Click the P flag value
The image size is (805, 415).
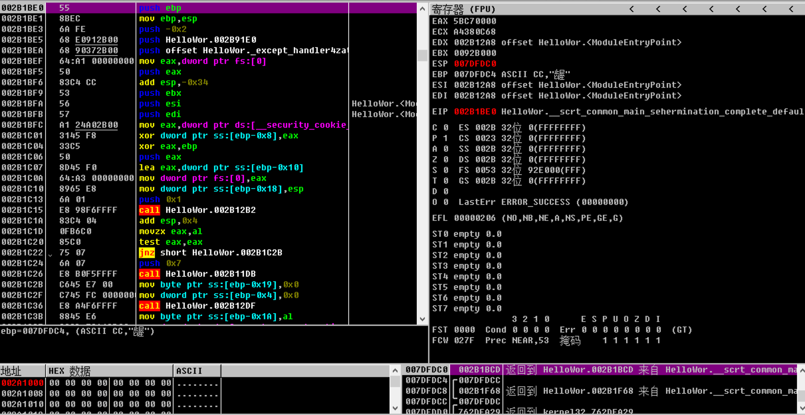pyautogui.click(x=446, y=138)
